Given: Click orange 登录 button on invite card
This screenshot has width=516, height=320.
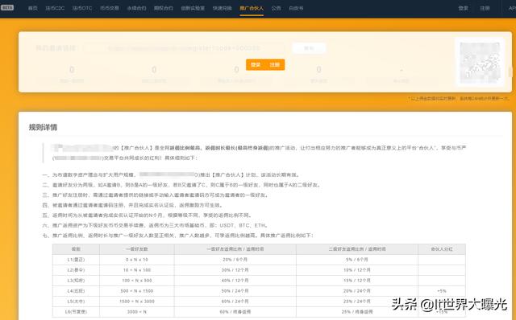Looking at the screenshot, I should (x=256, y=64).
